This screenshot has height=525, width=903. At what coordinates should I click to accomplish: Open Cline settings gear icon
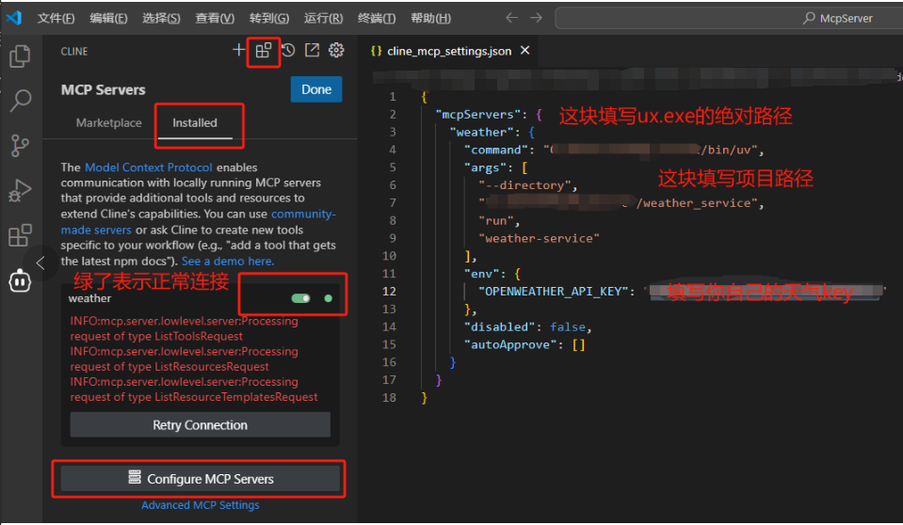click(x=336, y=51)
